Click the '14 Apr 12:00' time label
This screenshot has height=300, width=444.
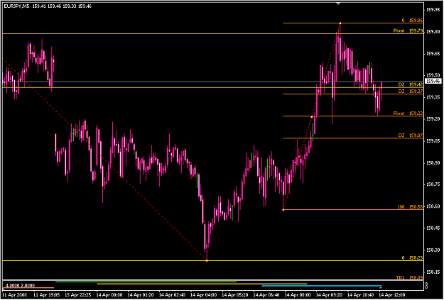(x=392, y=295)
